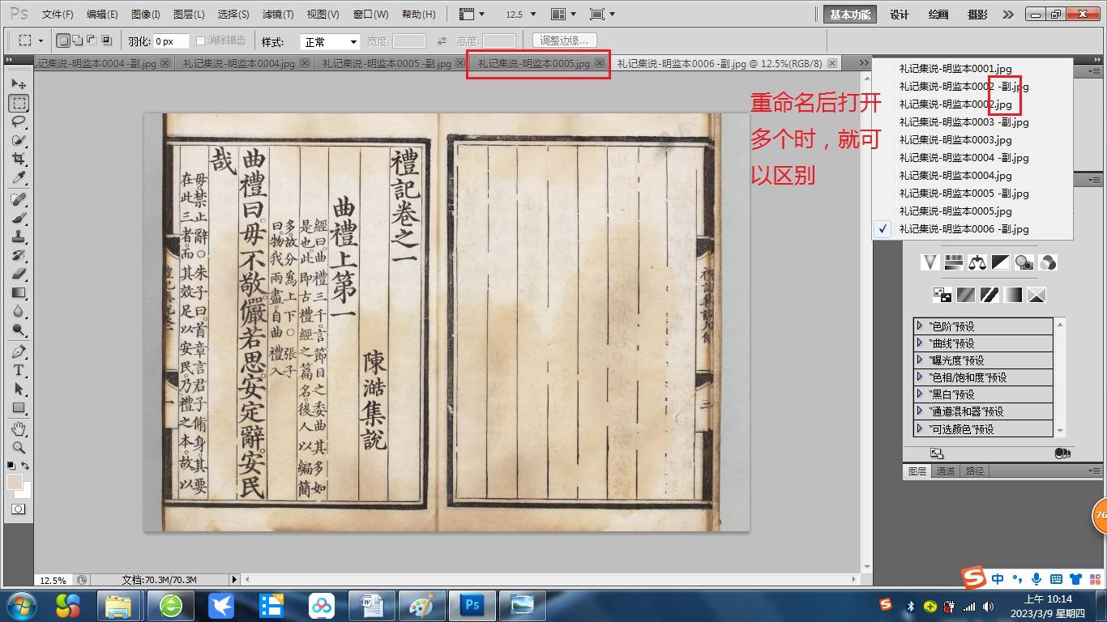Click the 调整边缘 button

click(565, 40)
